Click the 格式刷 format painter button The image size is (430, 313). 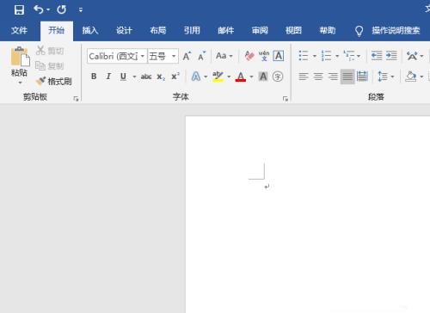click(x=53, y=81)
